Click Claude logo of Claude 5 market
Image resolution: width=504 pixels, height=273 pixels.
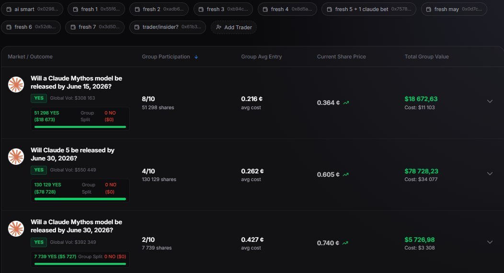[x=16, y=157]
